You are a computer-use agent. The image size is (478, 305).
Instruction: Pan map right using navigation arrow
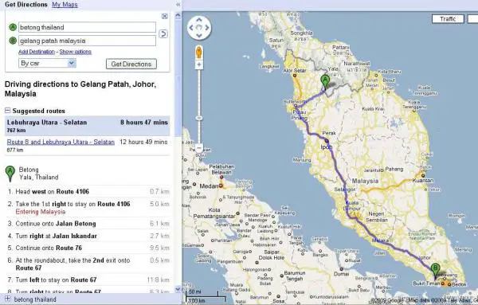pyautogui.click(x=207, y=28)
